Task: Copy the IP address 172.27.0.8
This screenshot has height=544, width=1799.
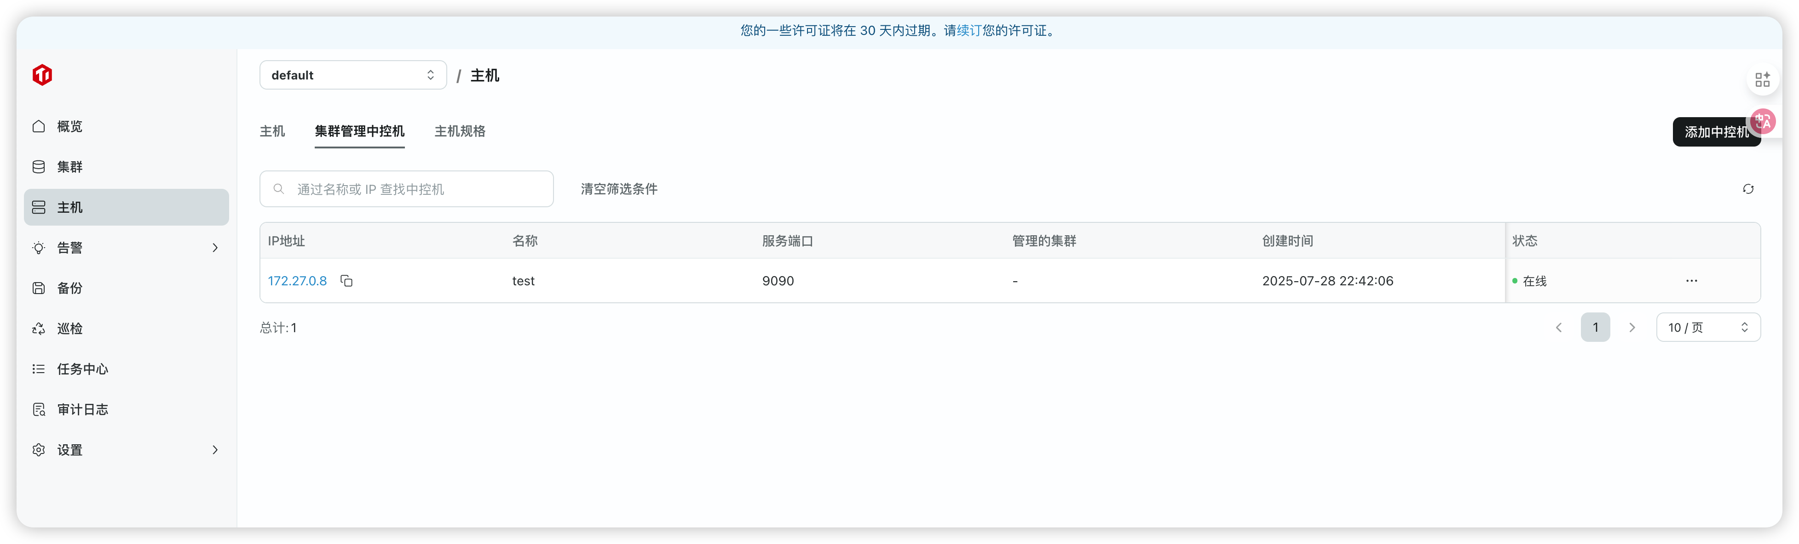Action: pyautogui.click(x=347, y=280)
